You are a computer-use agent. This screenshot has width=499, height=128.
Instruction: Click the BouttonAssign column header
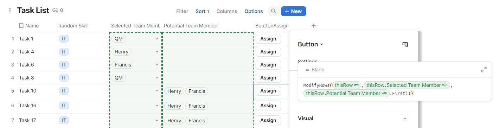click(272, 26)
